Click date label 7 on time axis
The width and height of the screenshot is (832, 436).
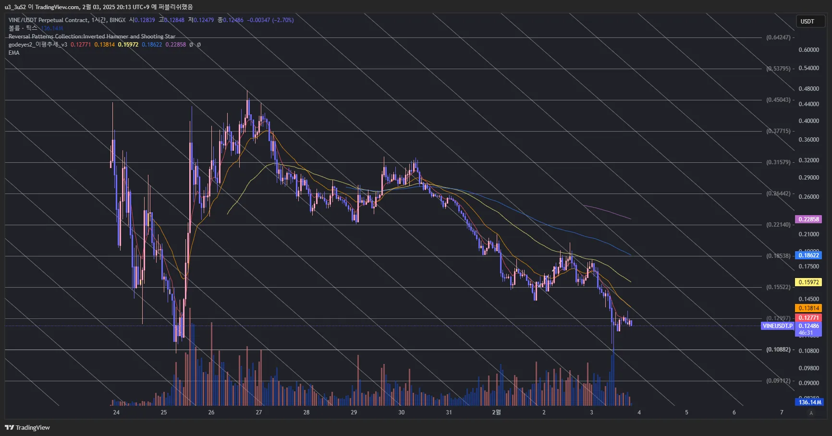tap(782, 412)
